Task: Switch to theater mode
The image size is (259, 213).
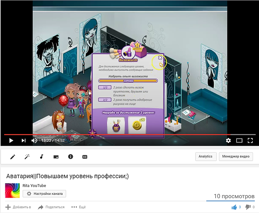Action: [239, 140]
